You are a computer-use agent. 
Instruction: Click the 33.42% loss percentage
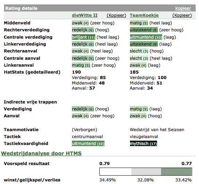tap(183, 180)
